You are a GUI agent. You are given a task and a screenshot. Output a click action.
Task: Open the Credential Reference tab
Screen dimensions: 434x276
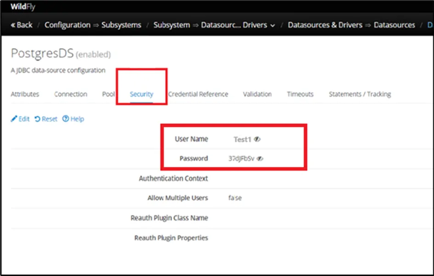198,94
